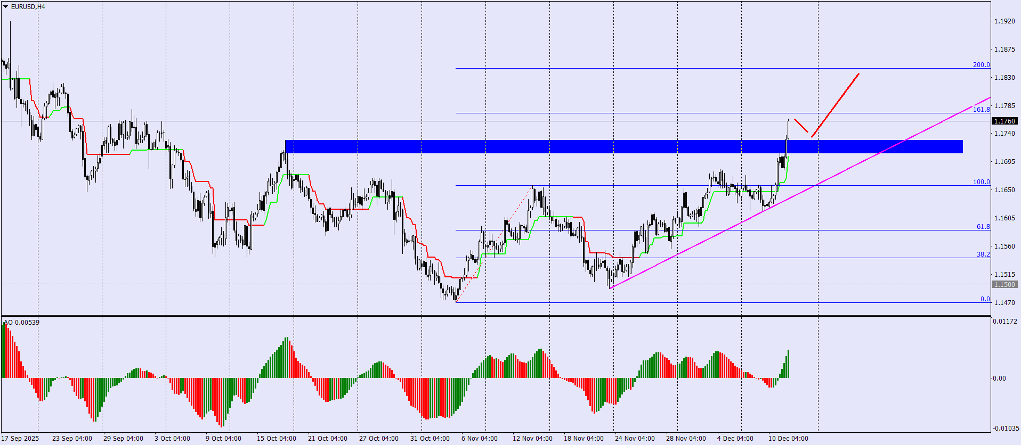
Task: Click the 17 Sep 2025 date label
Action: click(x=20, y=439)
